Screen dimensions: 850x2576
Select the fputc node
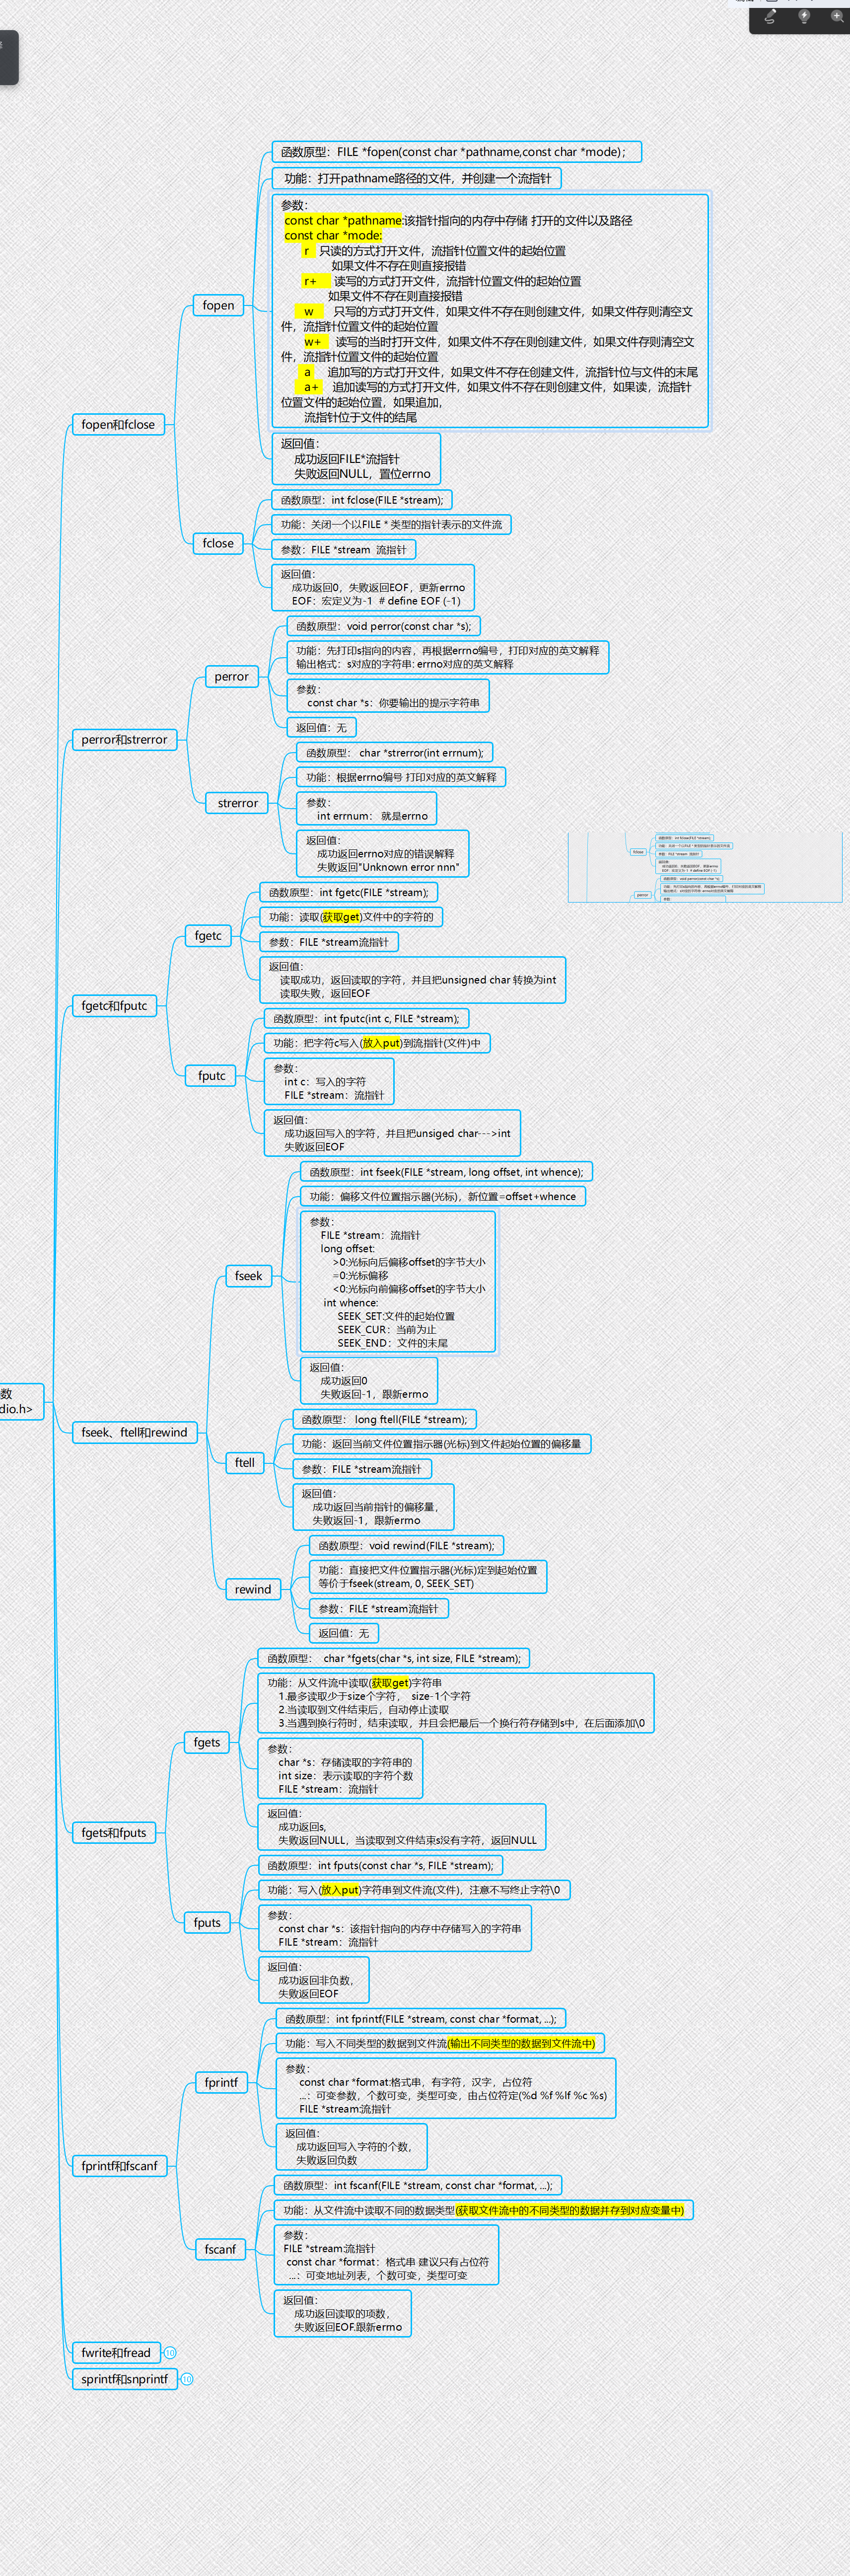click(211, 1076)
